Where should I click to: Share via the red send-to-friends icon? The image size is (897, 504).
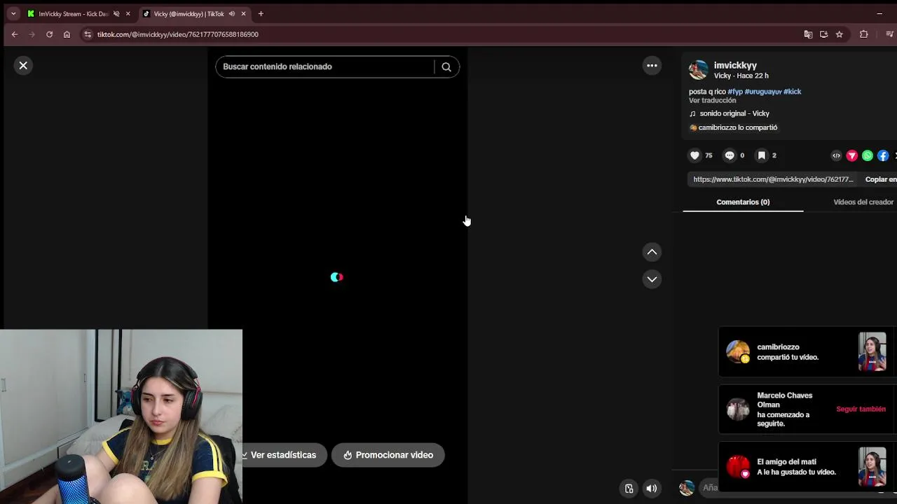(852, 155)
